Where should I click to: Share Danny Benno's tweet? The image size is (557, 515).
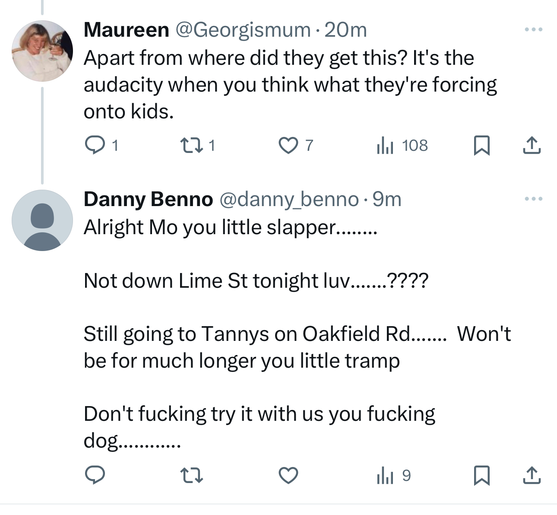(x=532, y=475)
